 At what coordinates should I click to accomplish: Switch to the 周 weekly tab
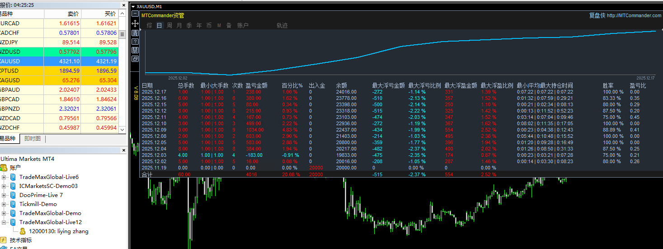click(x=169, y=25)
